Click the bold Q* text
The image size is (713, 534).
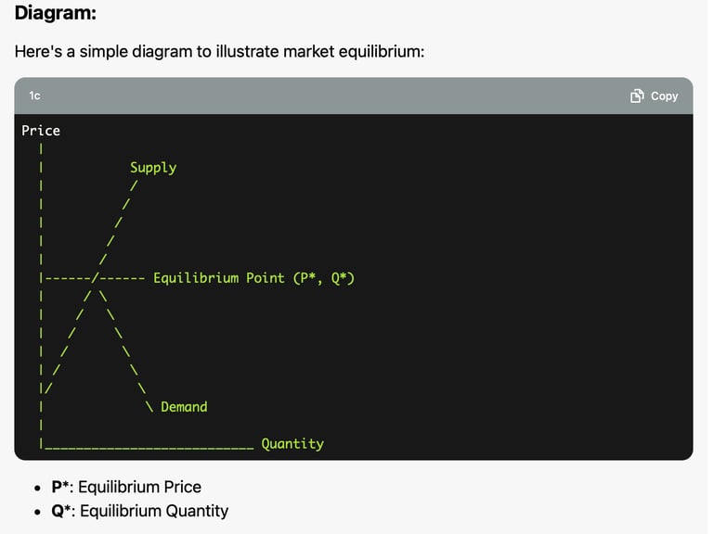coord(61,511)
